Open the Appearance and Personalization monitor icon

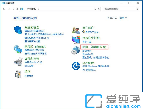pos(76,40)
